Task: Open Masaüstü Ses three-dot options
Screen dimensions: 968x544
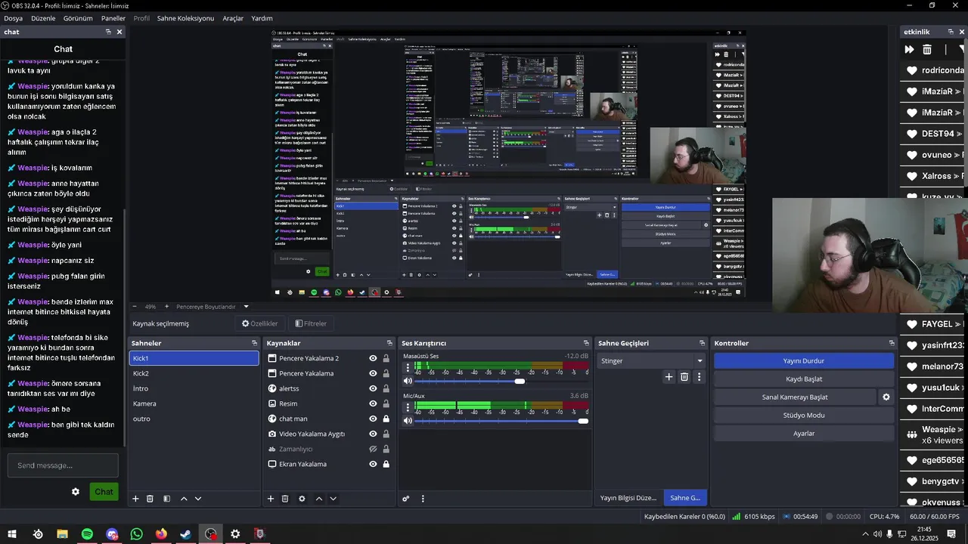Action: coord(408,367)
